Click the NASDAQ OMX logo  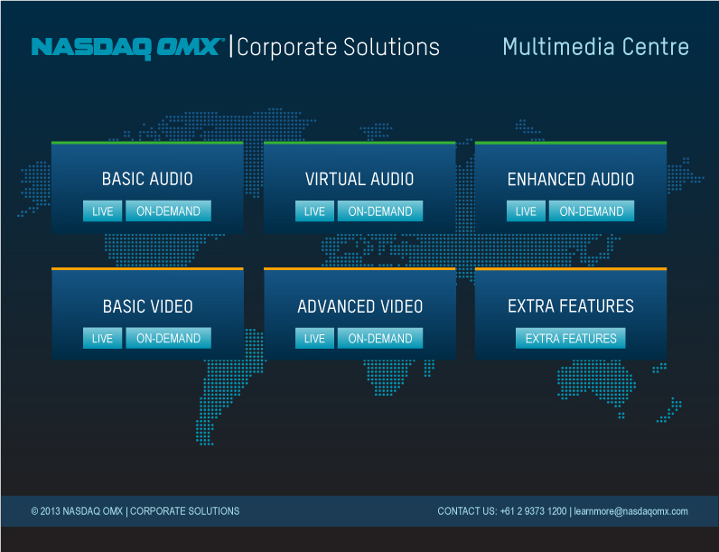128,48
